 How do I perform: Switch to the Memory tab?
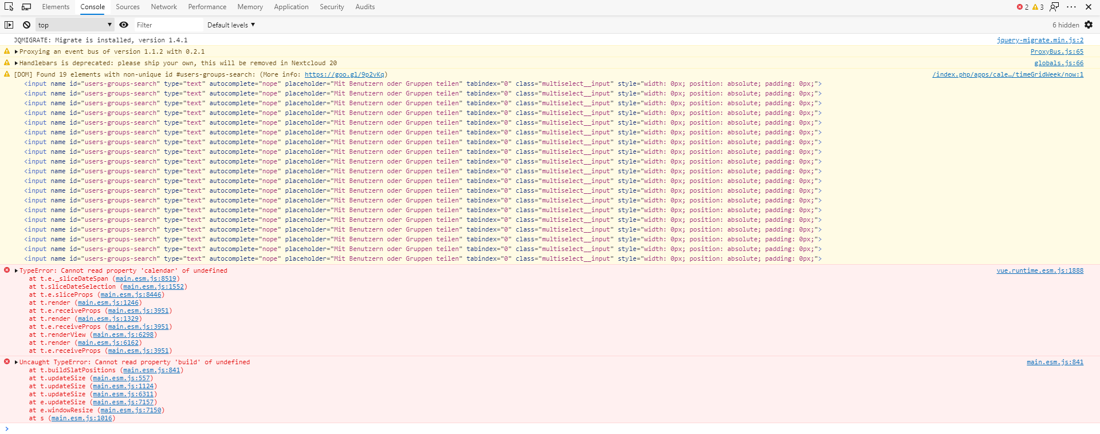point(250,7)
